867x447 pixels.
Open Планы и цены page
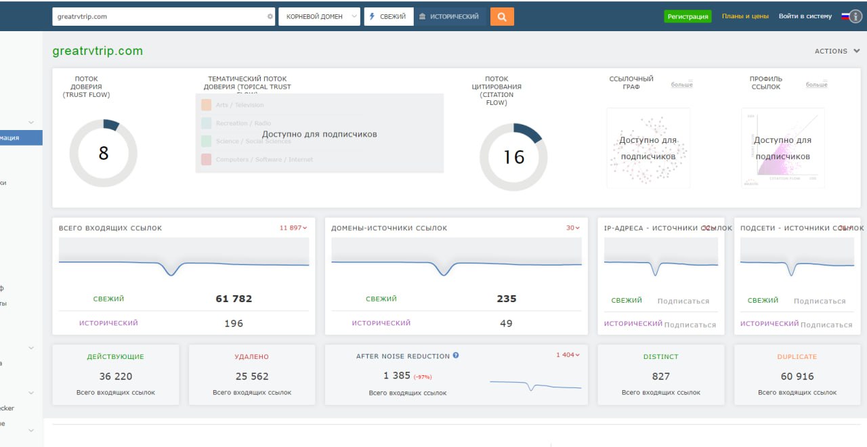tap(745, 16)
